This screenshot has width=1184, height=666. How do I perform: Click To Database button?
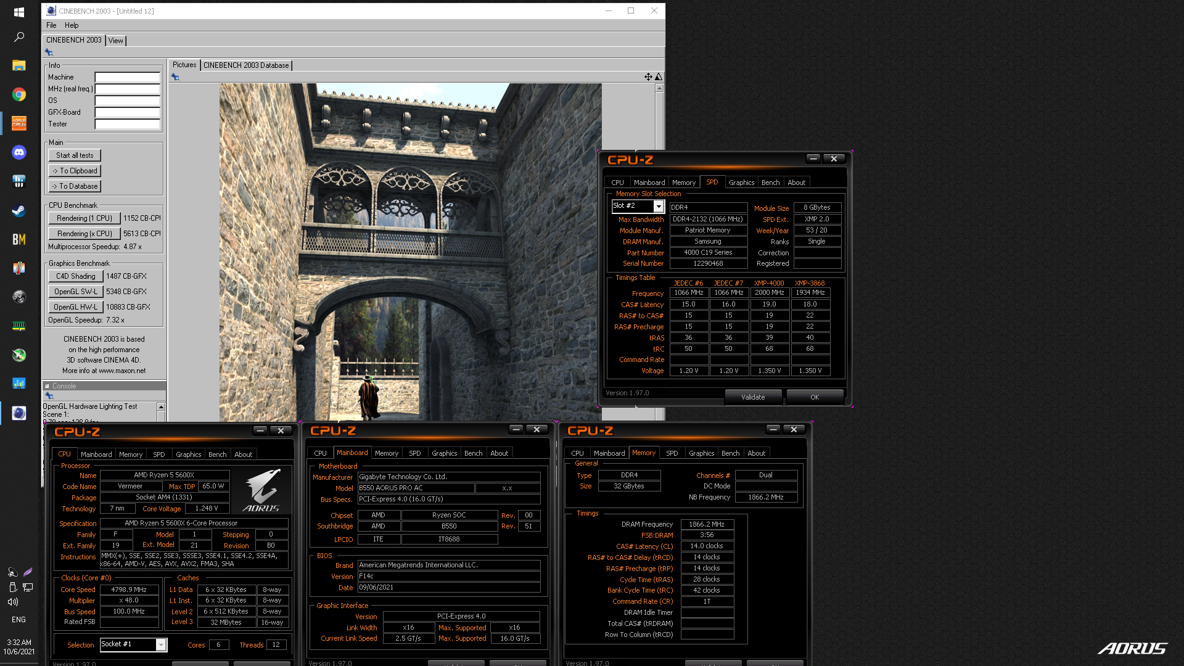tap(75, 186)
